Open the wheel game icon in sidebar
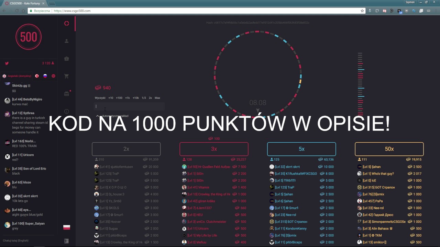The width and height of the screenshot is (440, 247). [67, 23]
